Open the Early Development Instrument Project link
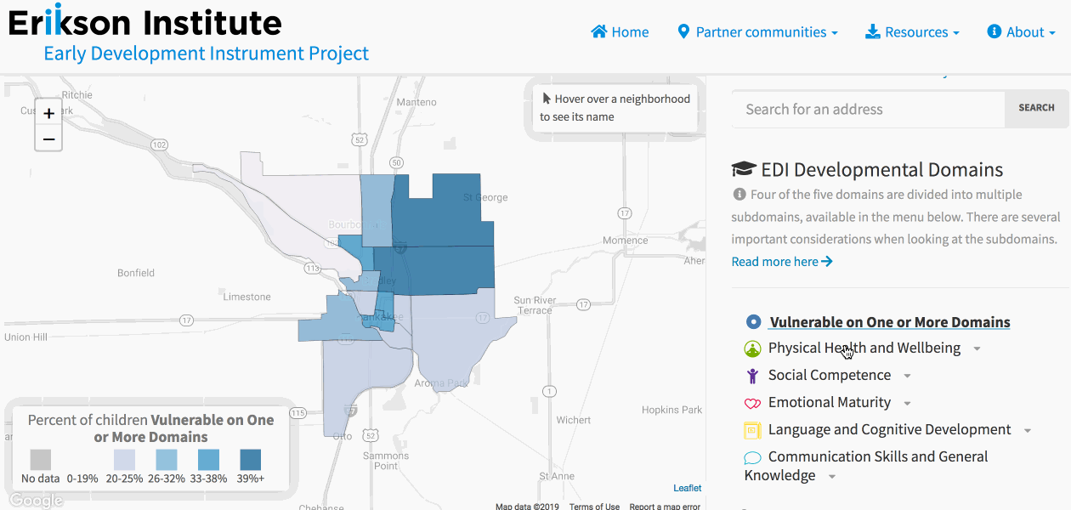This screenshot has width=1071, height=510. pos(207,54)
